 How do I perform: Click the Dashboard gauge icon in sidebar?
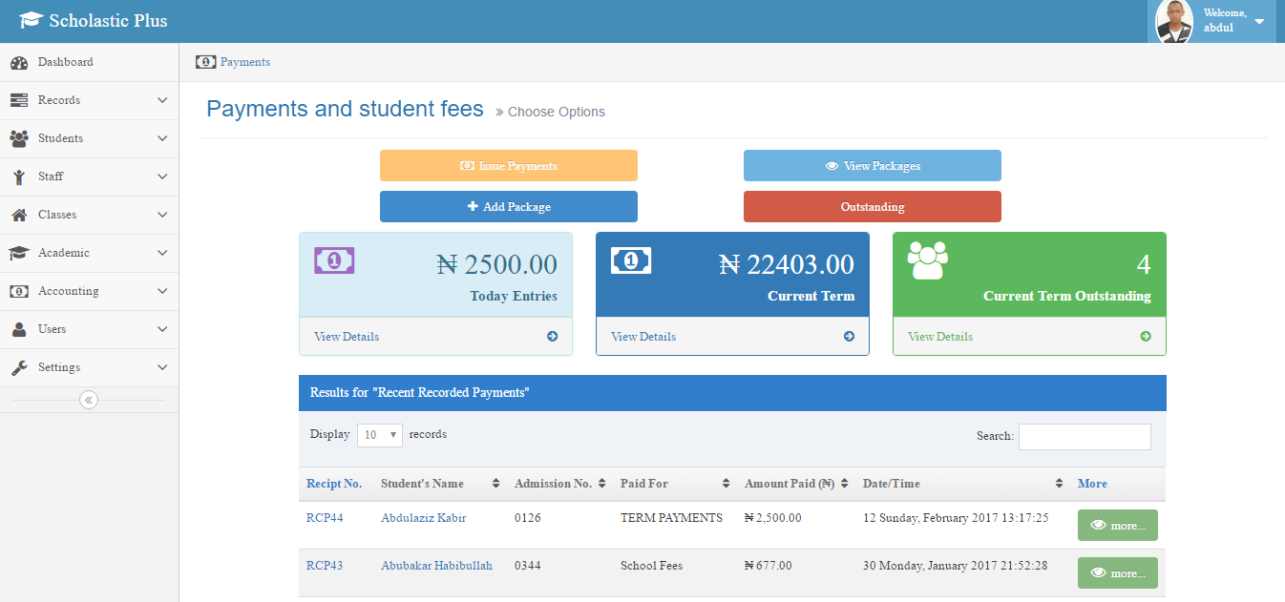19,63
